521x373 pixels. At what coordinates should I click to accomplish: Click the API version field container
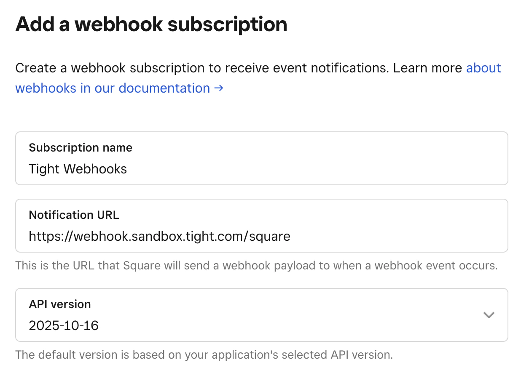pyautogui.click(x=261, y=315)
